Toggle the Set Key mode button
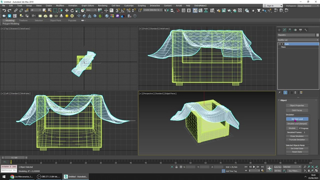Screen dimensions: 320x180 click(x=278, y=171)
